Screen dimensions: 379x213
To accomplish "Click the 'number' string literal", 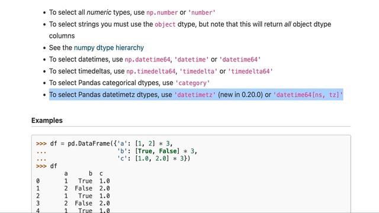I will [201, 12].
